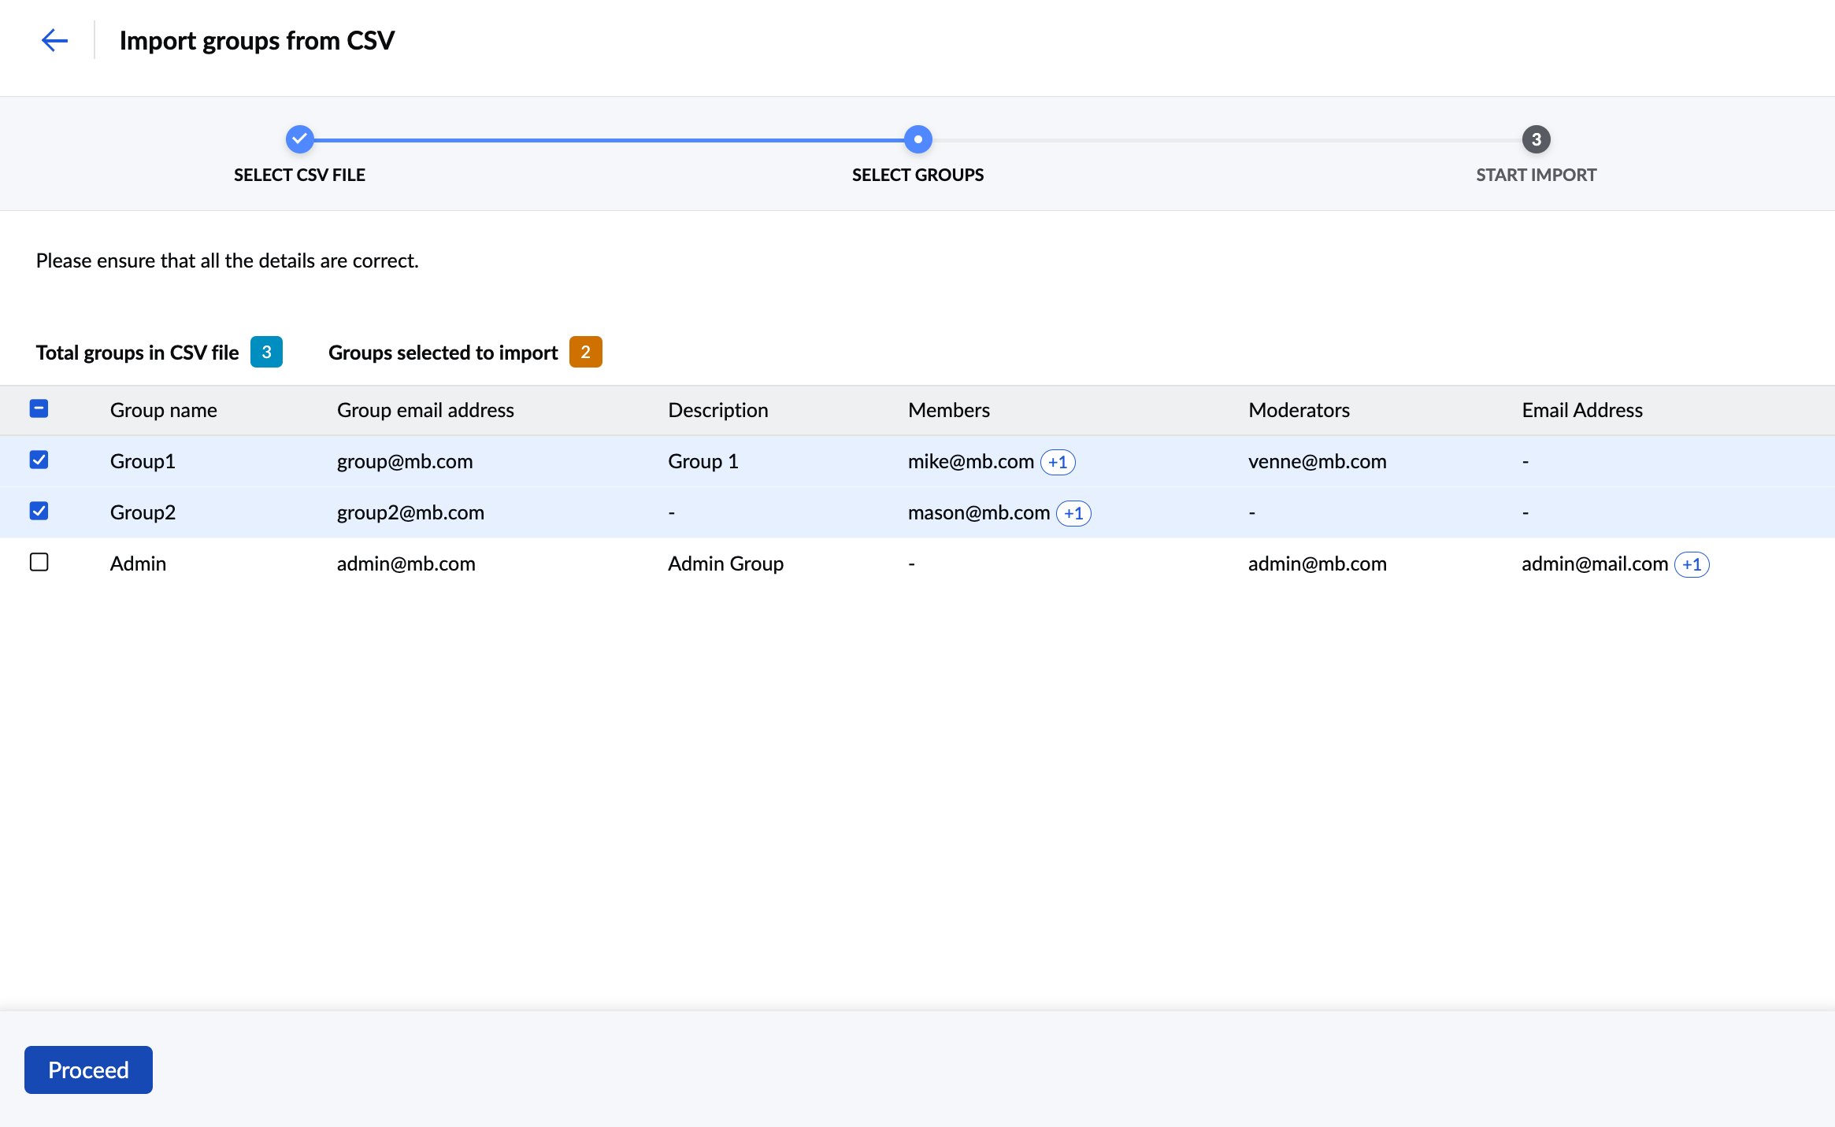Sort by Group name column header
Viewport: 1835px width, 1127px height.
pos(164,409)
